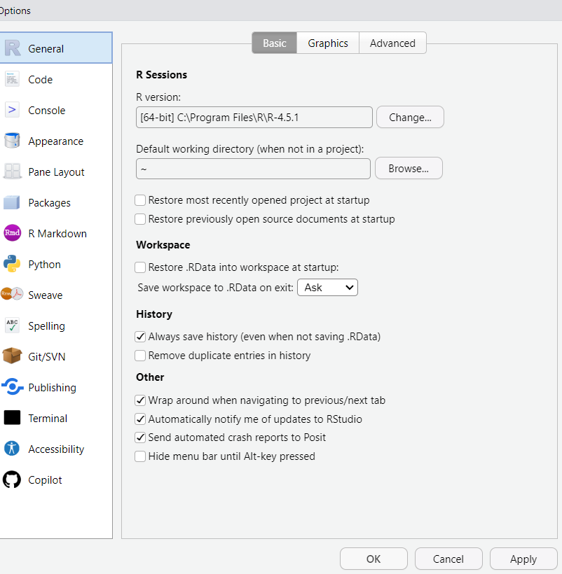Check Hide menu bar until Alt-key pressed
The height and width of the screenshot is (574, 562).
pyautogui.click(x=141, y=456)
